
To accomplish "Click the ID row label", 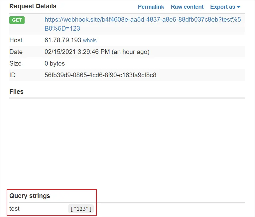I will point(13,75).
